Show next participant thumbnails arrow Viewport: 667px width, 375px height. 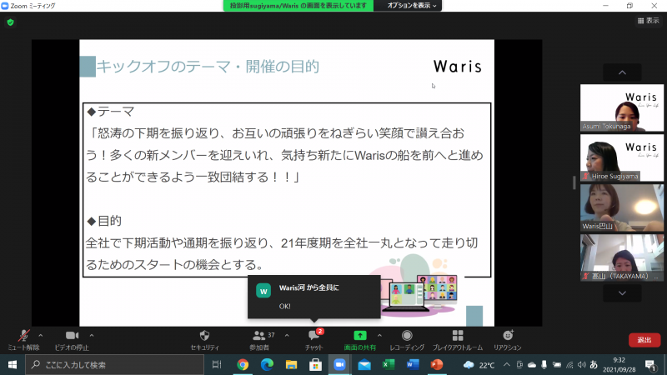[622, 293]
